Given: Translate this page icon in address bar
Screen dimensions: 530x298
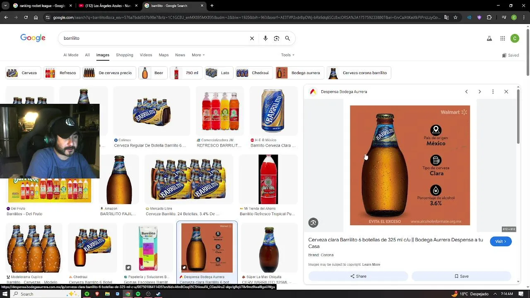Looking at the screenshot, I should tap(446, 17).
